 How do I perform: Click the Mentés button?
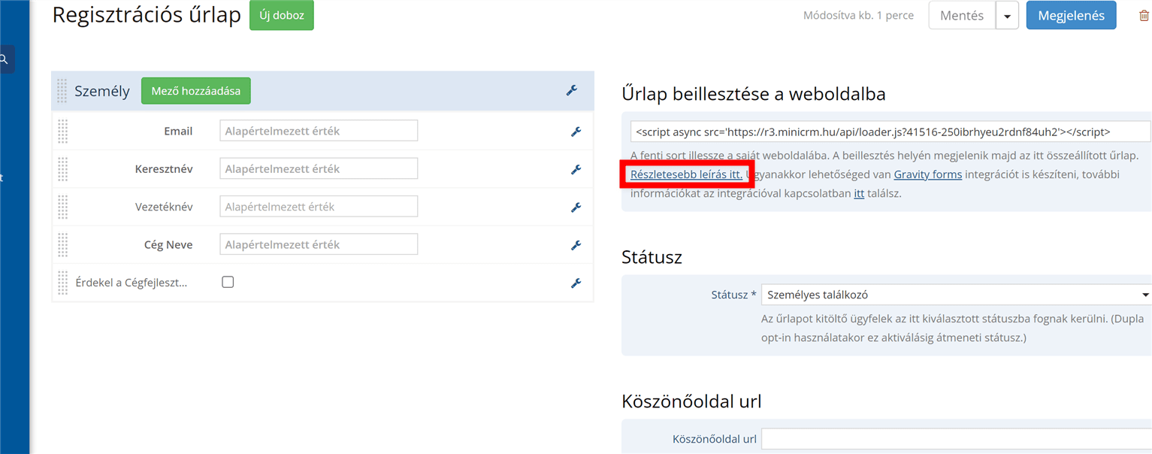click(962, 16)
